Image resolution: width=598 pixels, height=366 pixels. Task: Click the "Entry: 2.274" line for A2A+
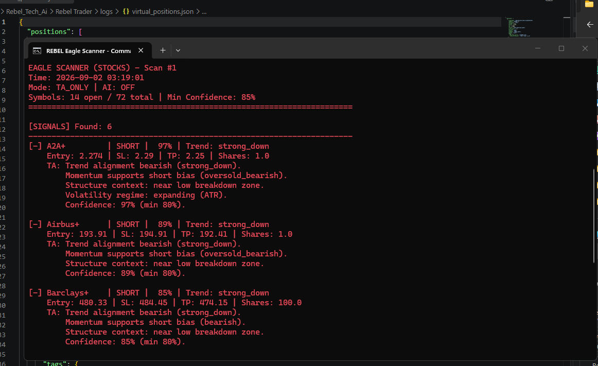coord(158,156)
